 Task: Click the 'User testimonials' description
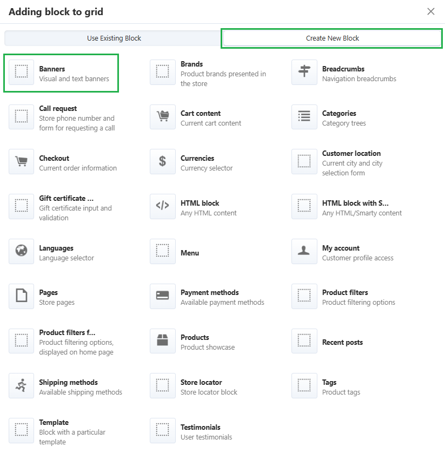click(x=206, y=437)
